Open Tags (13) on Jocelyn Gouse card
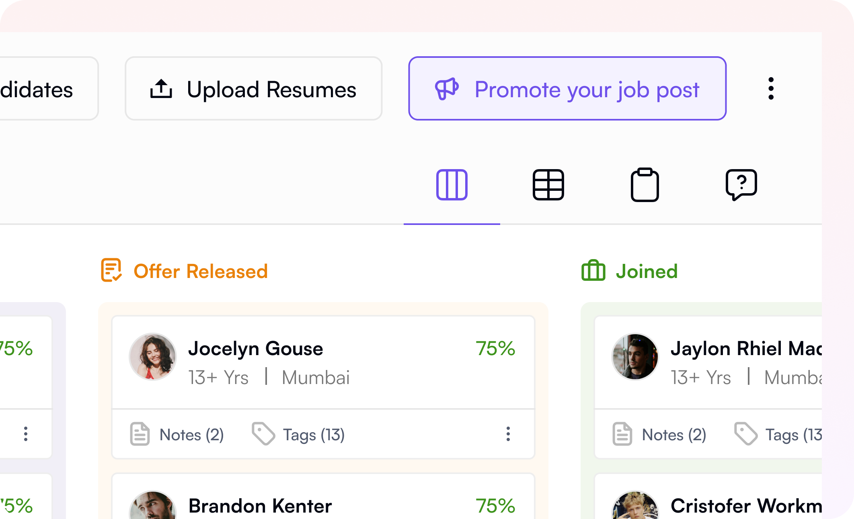The image size is (854, 519). point(298,434)
